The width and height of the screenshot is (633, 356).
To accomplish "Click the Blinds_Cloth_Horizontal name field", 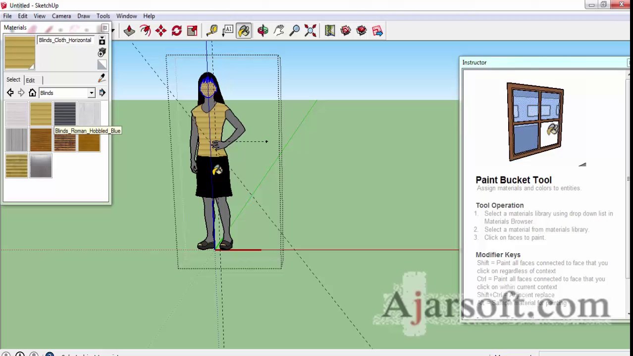I will pyautogui.click(x=66, y=40).
